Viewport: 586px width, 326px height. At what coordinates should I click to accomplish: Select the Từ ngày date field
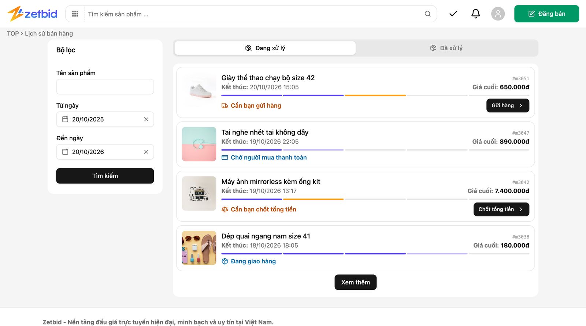[x=105, y=119]
